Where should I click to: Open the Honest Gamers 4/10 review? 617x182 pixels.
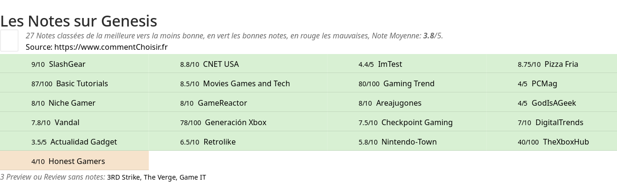tap(74, 161)
